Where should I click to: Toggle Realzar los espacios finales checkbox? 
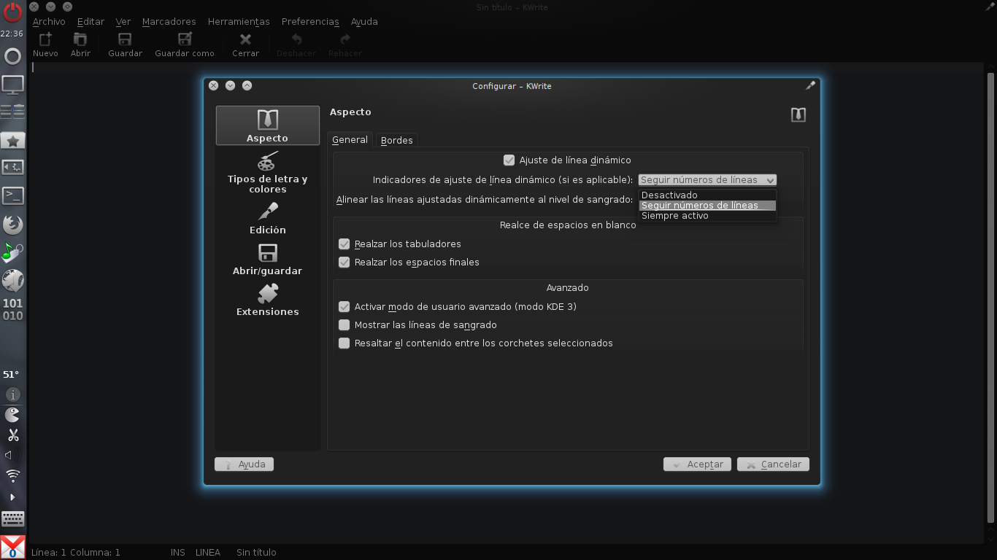[x=344, y=262]
